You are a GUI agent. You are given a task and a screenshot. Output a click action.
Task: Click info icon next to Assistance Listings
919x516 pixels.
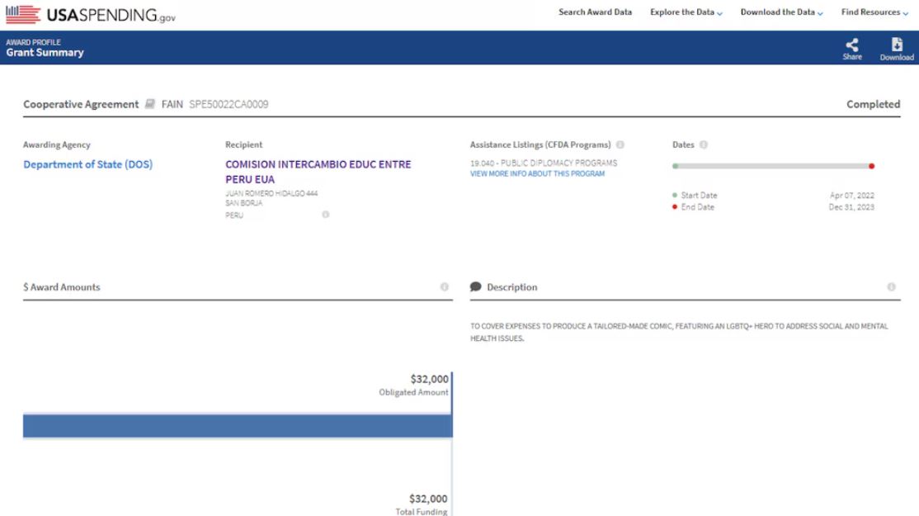click(620, 144)
